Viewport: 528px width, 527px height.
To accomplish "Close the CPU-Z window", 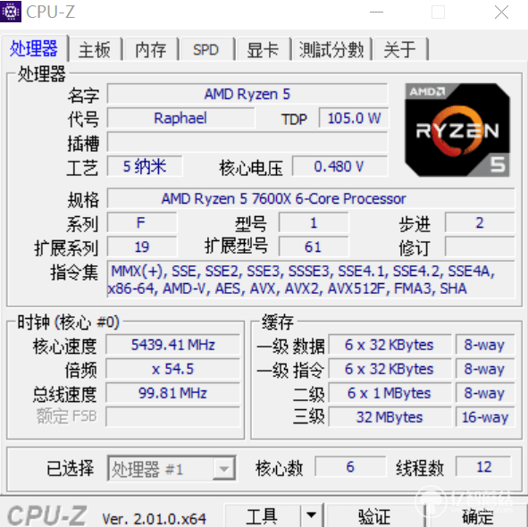I will tap(502, 13).
